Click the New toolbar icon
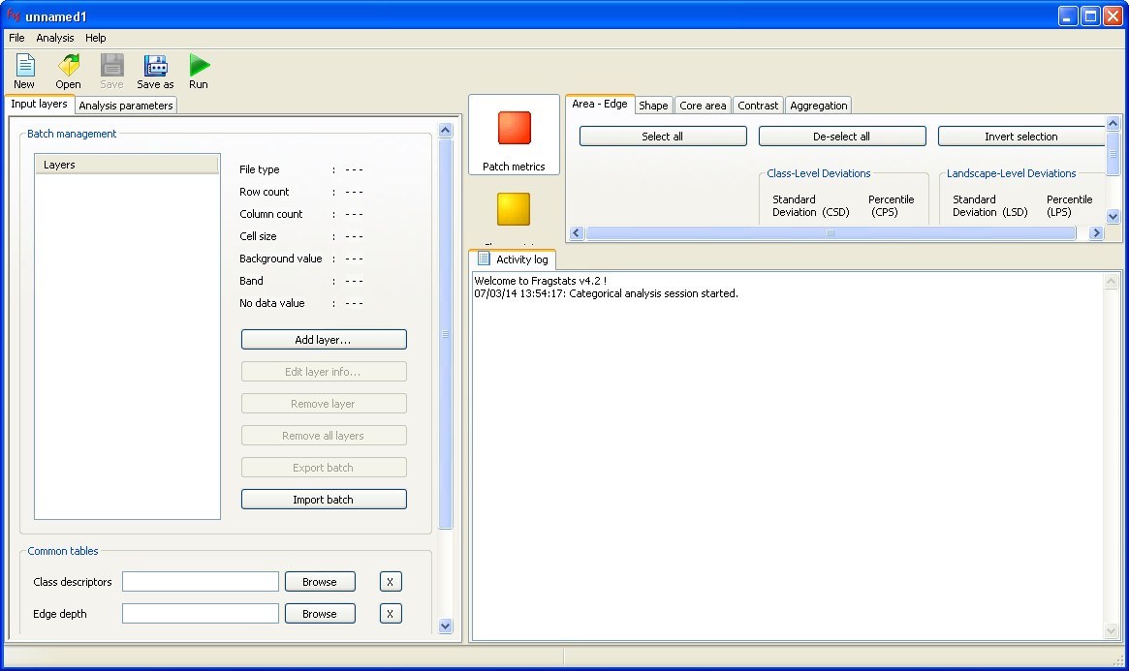The width and height of the screenshot is (1129, 671). click(25, 66)
